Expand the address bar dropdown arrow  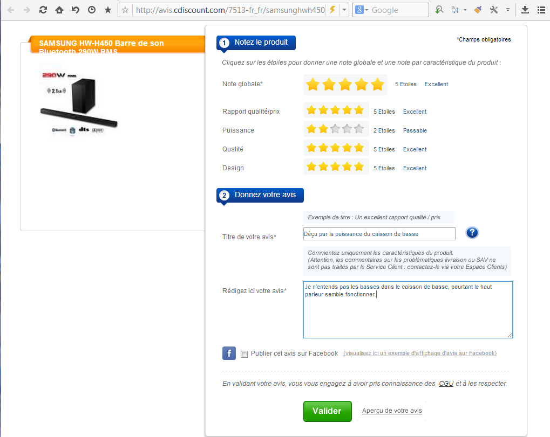[344, 10]
